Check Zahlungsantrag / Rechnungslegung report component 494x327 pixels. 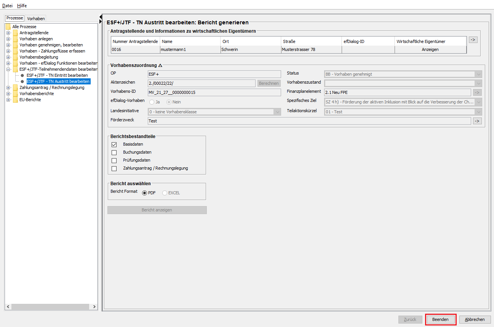click(x=114, y=168)
